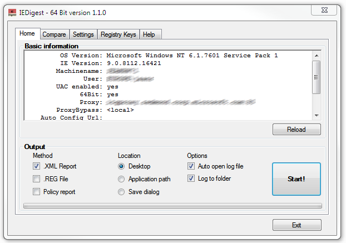Uncheck the .XML Report checkbox
The width and height of the screenshot is (346, 243).
(x=36, y=166)
